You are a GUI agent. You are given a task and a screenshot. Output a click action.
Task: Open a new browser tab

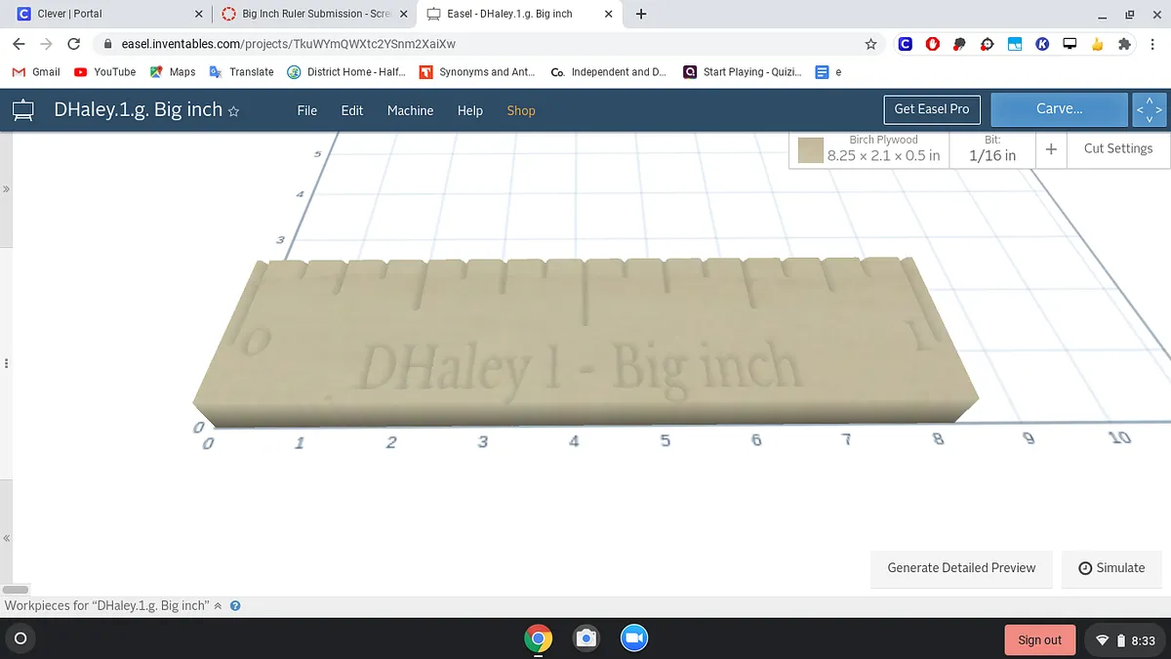tap(641, 15)
